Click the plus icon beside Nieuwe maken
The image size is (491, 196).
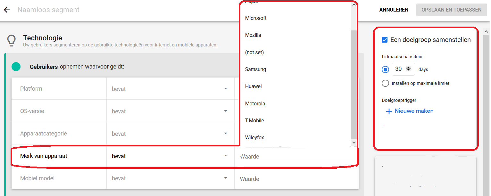pos(389,111)
